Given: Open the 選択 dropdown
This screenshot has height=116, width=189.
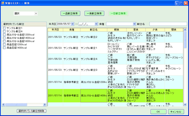Looking at the screenshot, I should (x=36, y=13).
